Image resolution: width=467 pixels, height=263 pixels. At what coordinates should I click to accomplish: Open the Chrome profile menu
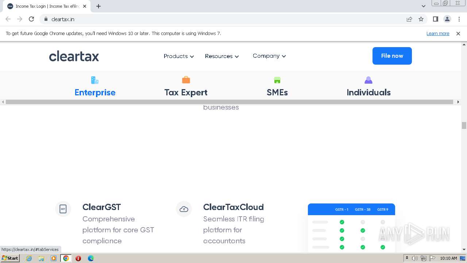tap(447, 19)
